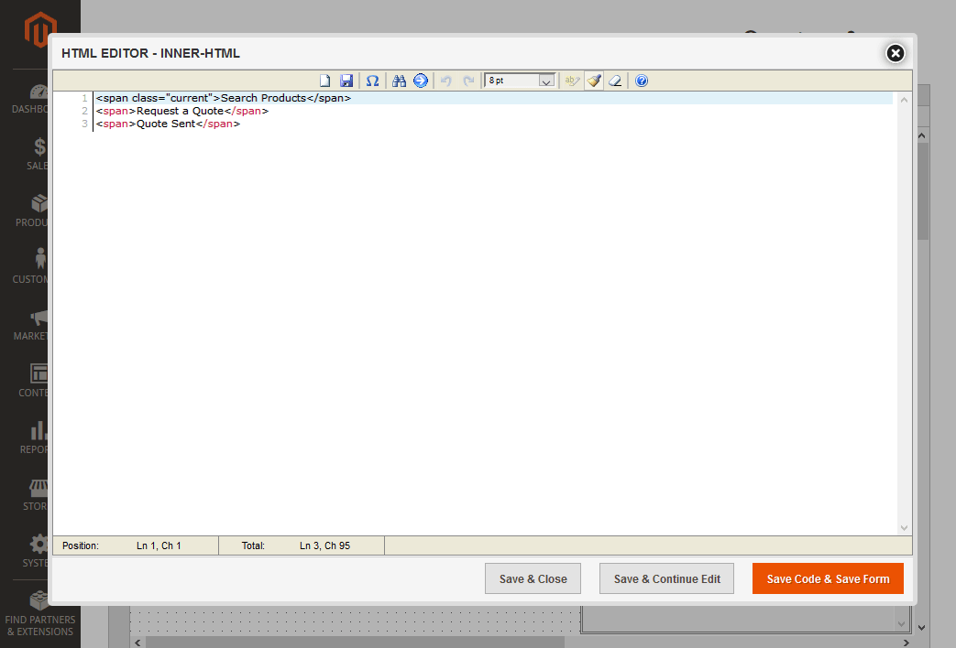The height and width of the screenshot is (648, 956).
Task: Insert special character with Omega icon
Action: 372,81
